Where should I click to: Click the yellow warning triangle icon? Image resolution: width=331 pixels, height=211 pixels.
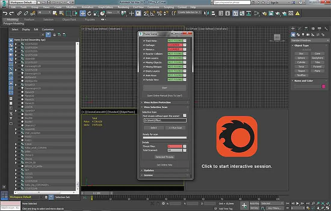click(297, 13)
